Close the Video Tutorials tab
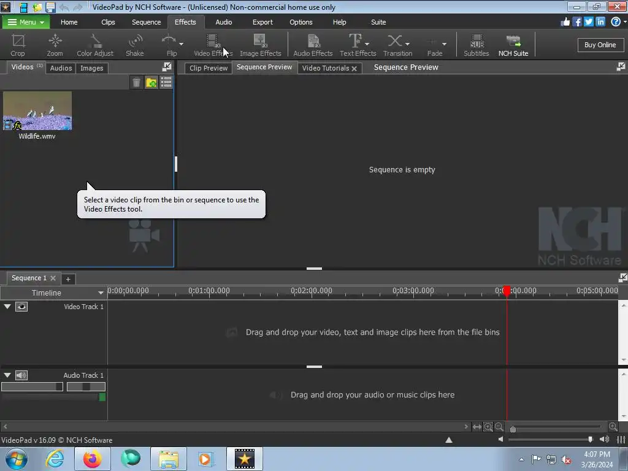Viewport: 628px width, 471px height. [354, 69]
